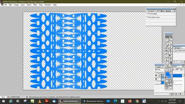Screen dimensions: 185x104
Task: Select the Eraser tool
Action: click(x=166, y=53)
